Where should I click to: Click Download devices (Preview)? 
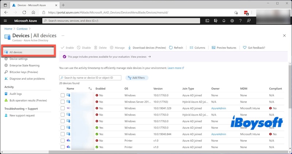pyautogui.click(x=147, y=48)
